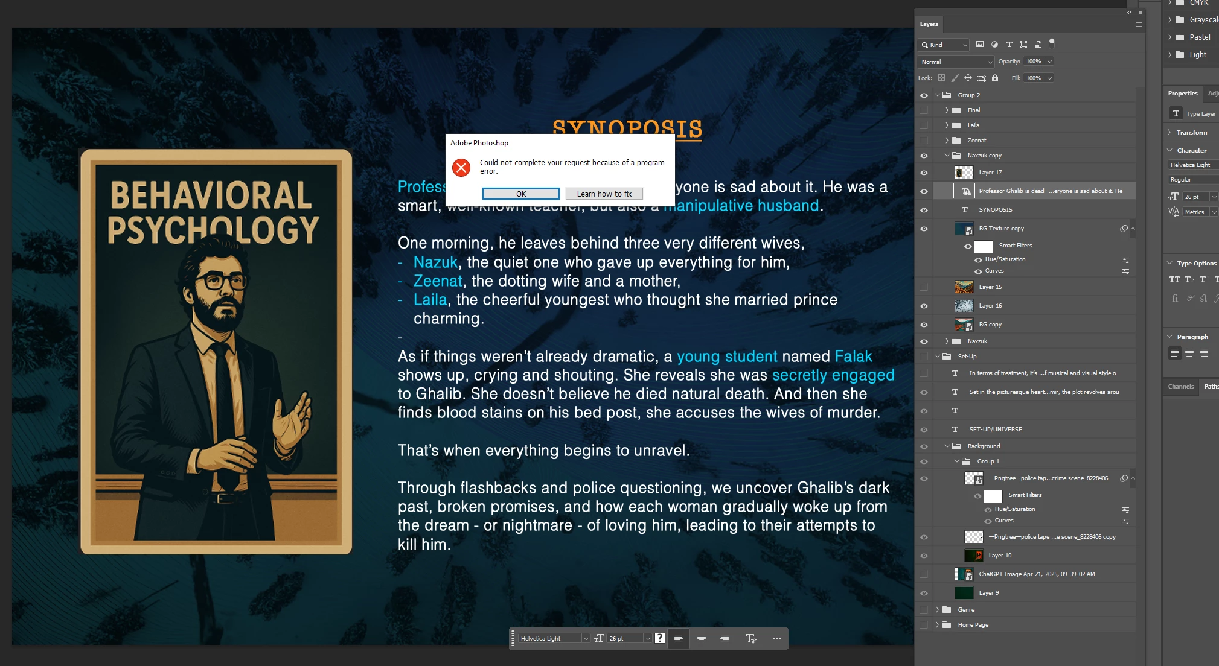Select the BG copy layer thumbnail
Image resolution: width=1219 pixels, height=666 pixels.
coord(964,325)
